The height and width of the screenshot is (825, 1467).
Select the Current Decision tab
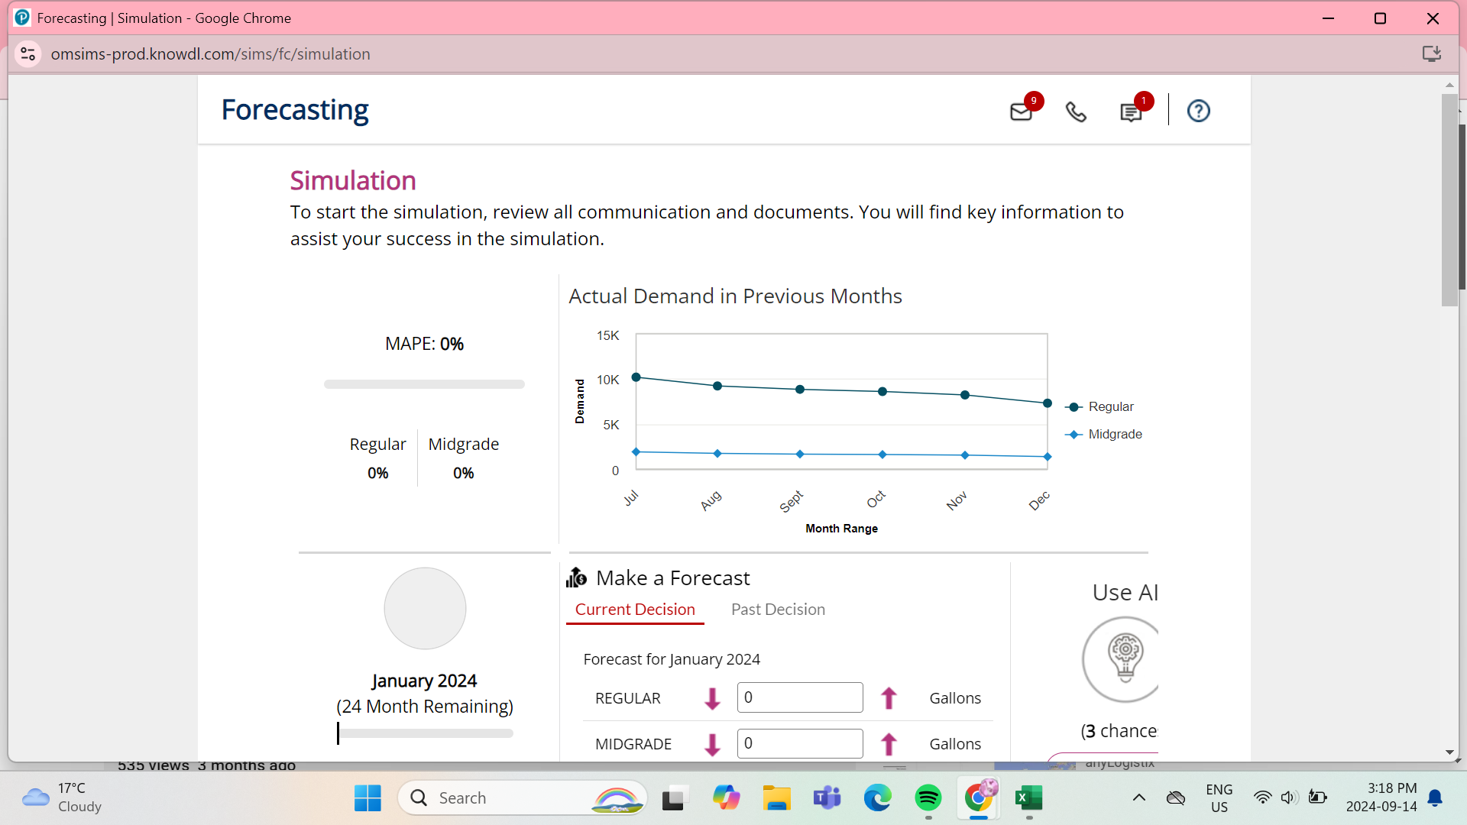click(635, 609)
